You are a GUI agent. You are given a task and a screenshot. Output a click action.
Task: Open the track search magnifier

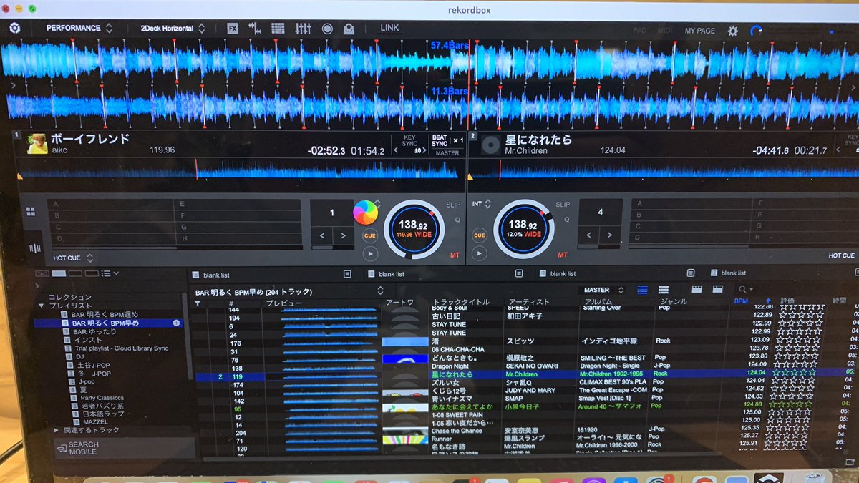(x=742, y=289)
